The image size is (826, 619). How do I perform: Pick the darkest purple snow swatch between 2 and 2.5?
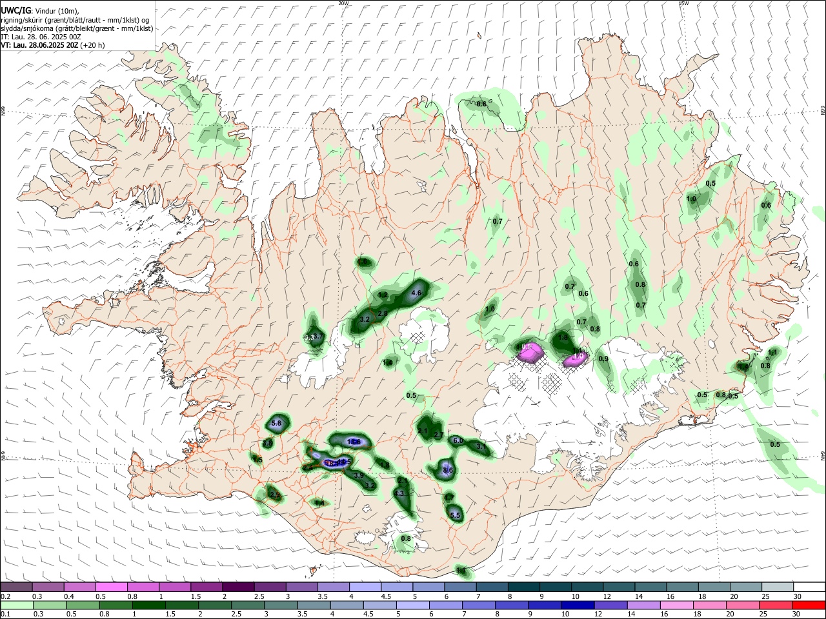point(238,587)
